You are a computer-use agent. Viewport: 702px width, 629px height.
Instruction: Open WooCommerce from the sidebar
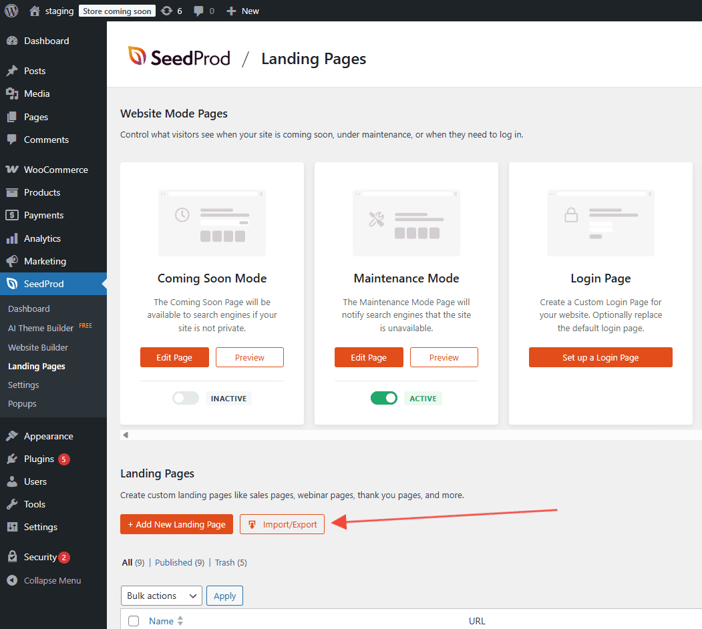55,170
